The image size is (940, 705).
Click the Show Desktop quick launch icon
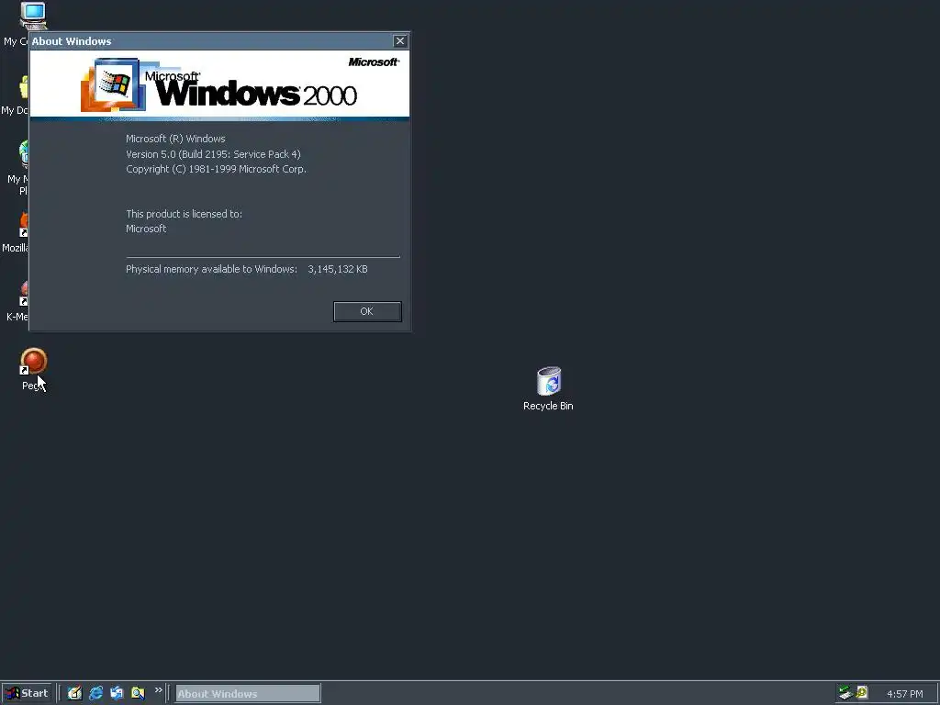(74, 693)
